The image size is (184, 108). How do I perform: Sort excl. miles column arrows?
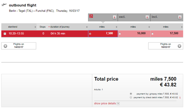point(149,27)
